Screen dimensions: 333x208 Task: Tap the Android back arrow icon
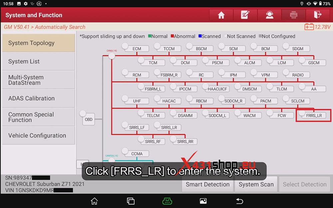(239, 201)
